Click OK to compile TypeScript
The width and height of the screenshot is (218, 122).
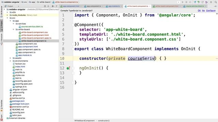[199, 11]
